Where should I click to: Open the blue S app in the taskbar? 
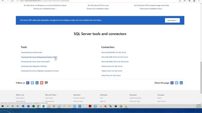(x=95, y=106)
